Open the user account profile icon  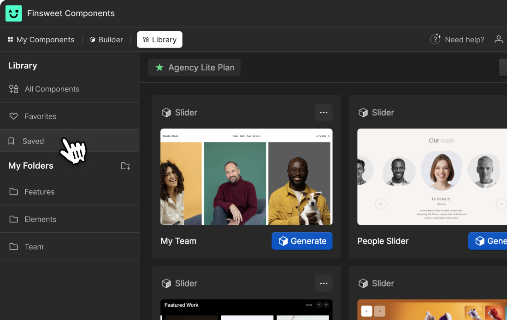pos(499,40)
